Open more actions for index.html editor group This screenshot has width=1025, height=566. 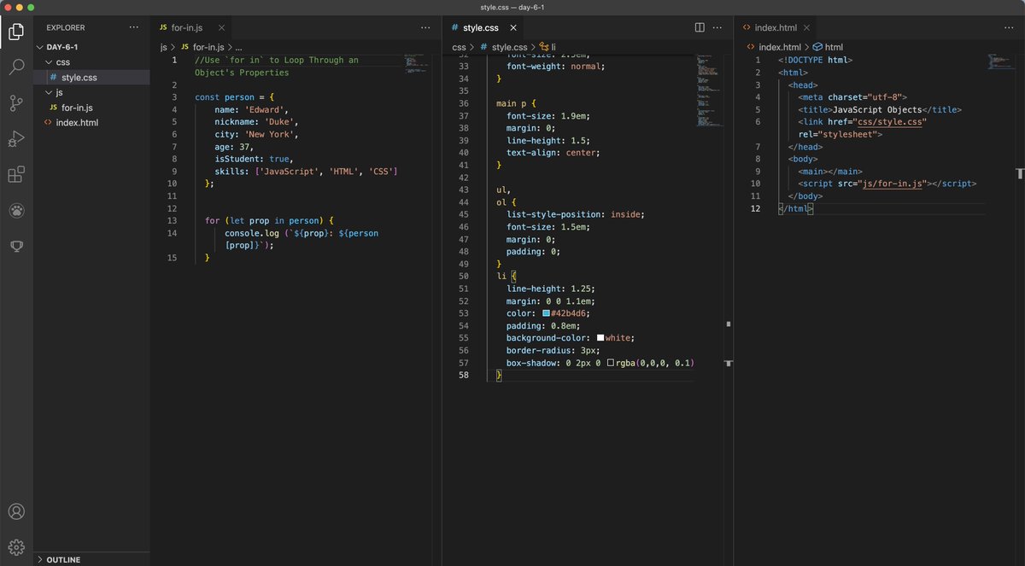point(1009,27)
